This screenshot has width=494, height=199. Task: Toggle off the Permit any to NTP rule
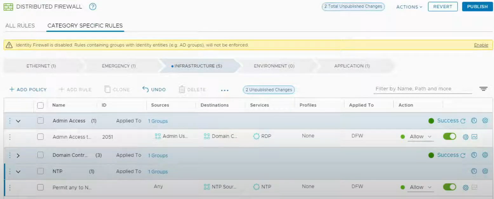pyautogui.click(x=449, y=187)
